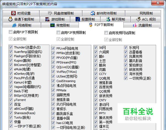The image size is (166, 130).
Task: Open the 游戏限制 tab
Action: 55,19
